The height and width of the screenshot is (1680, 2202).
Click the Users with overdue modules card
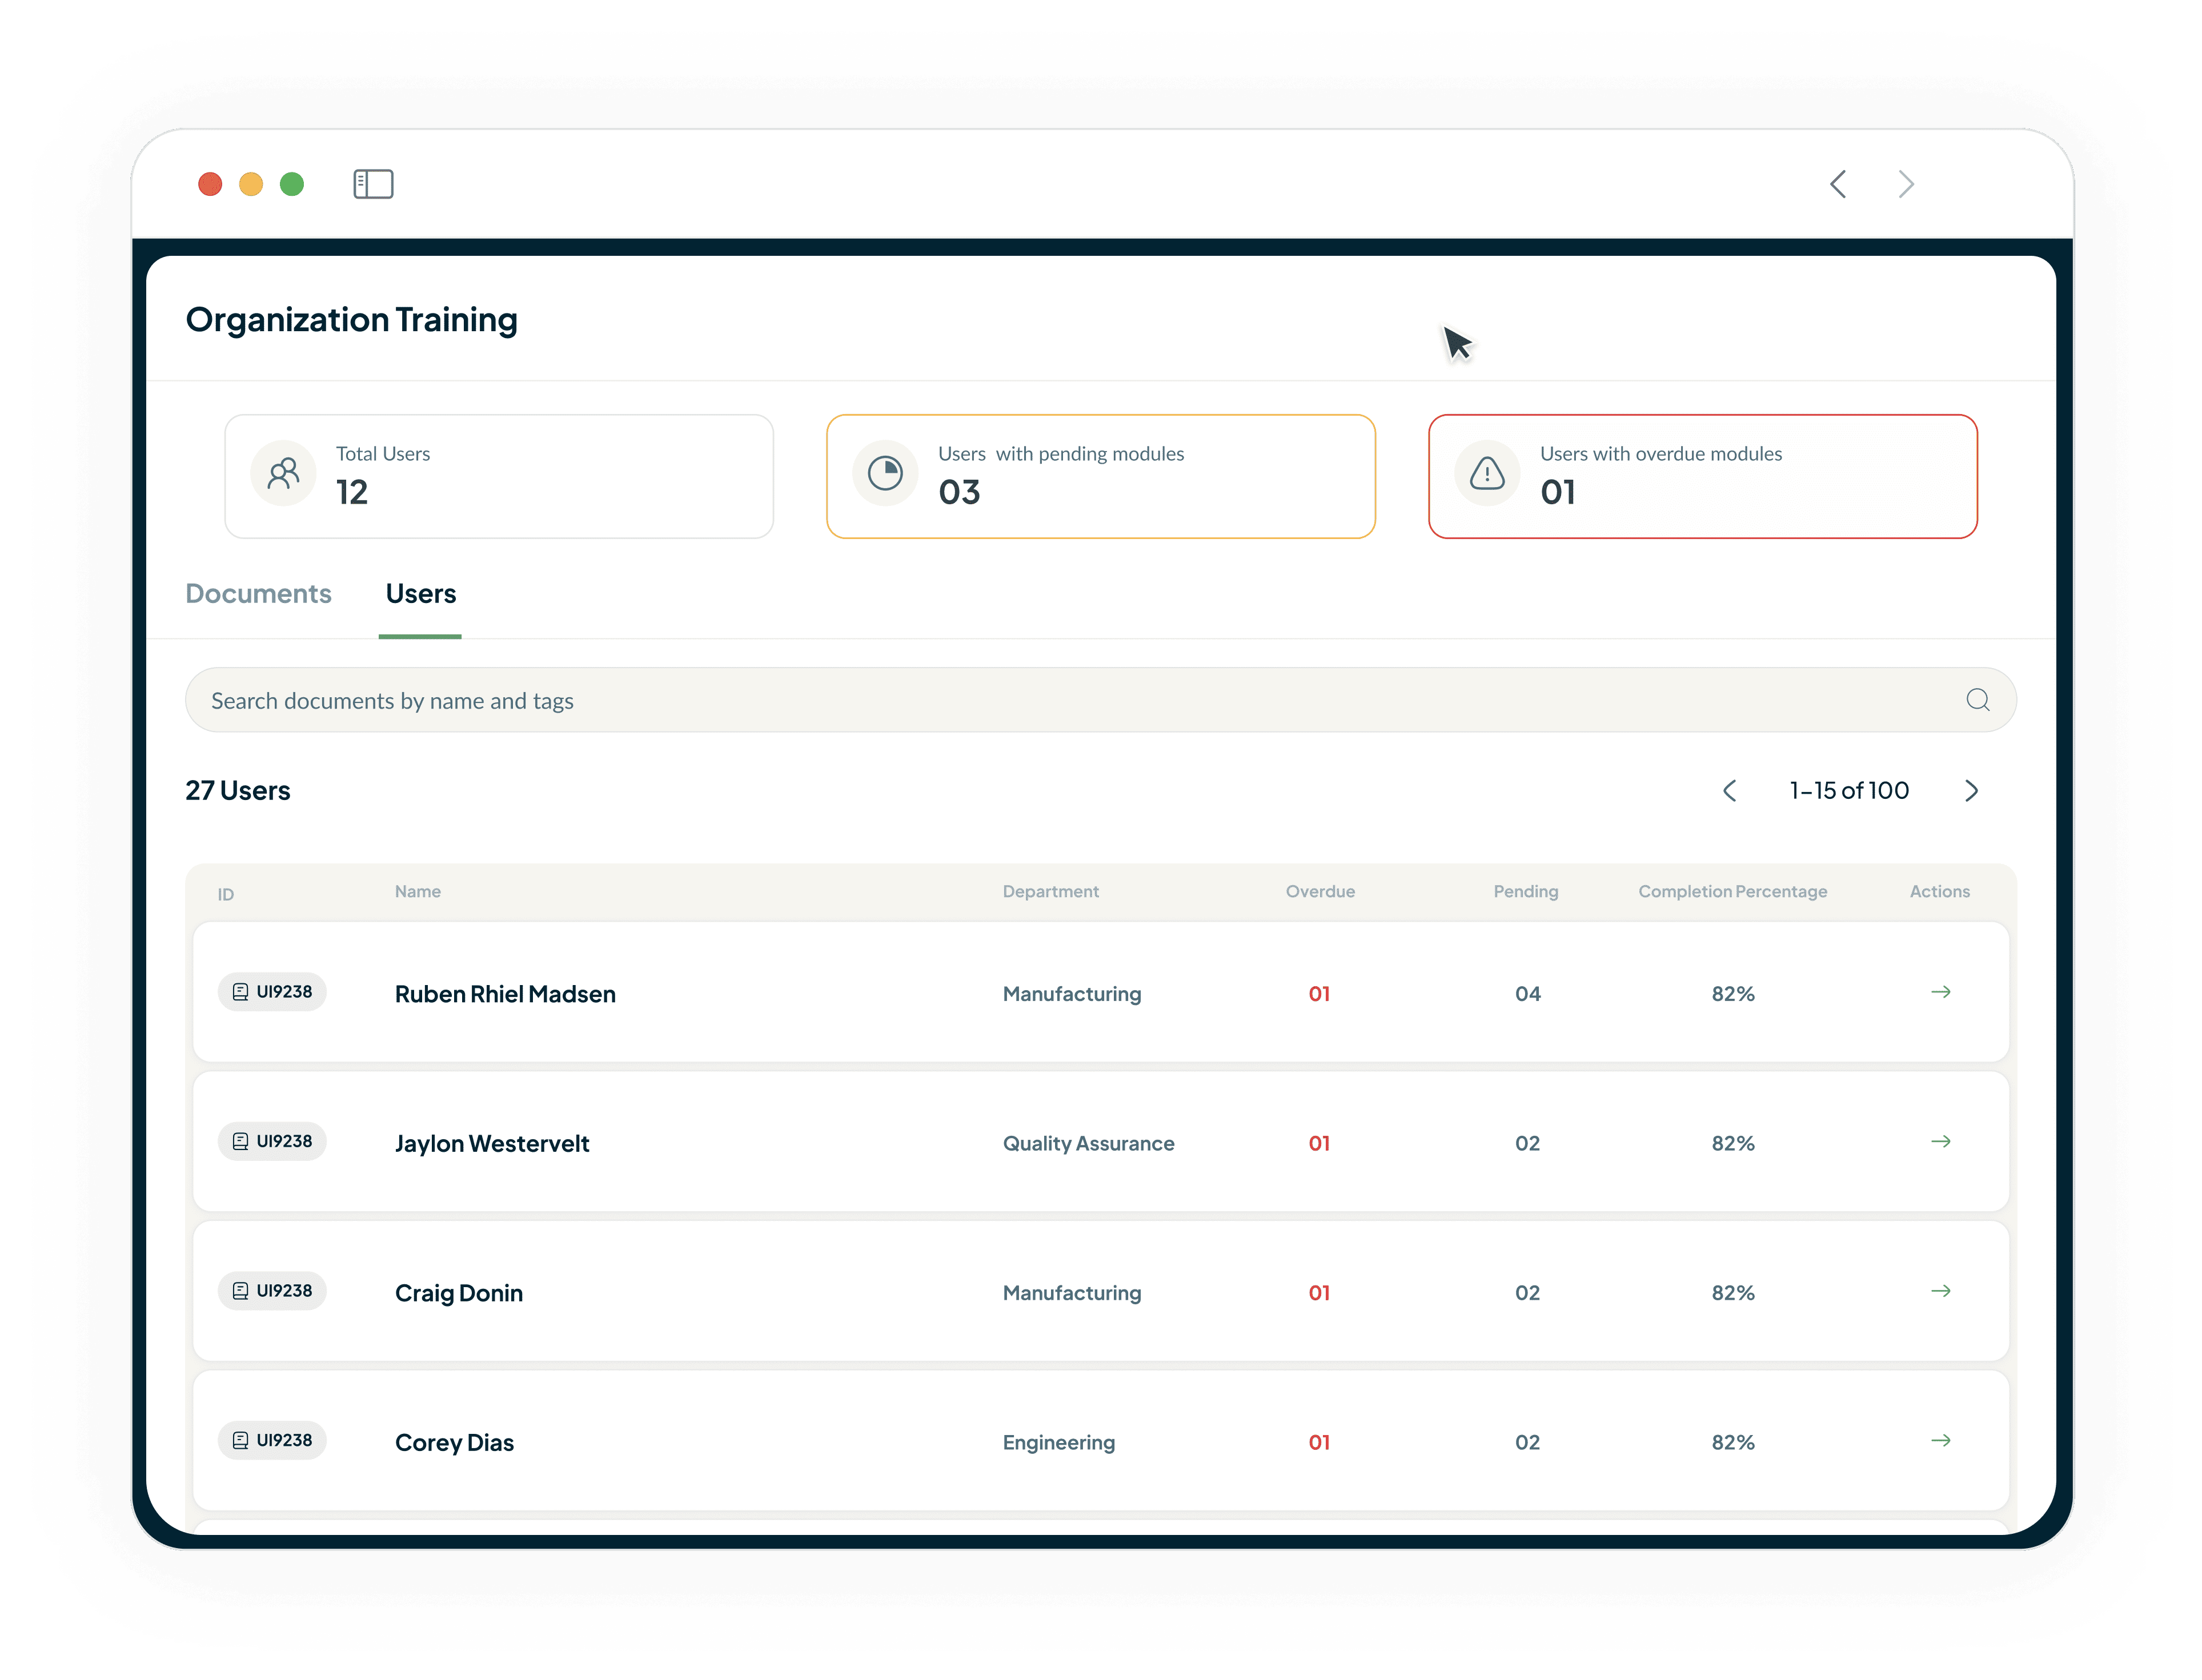point(1702,477)
